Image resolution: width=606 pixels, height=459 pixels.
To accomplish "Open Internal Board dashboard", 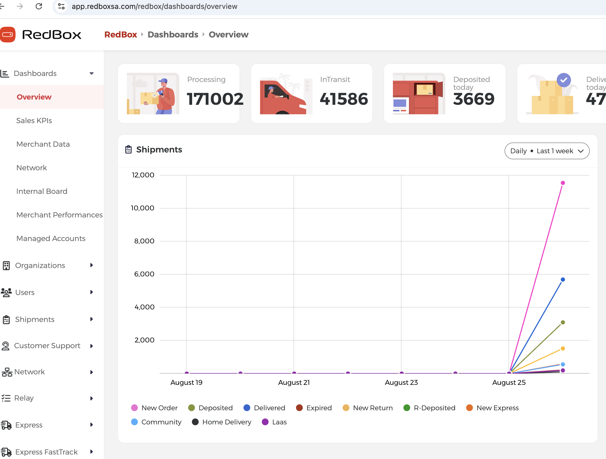I will coord(42,191).
